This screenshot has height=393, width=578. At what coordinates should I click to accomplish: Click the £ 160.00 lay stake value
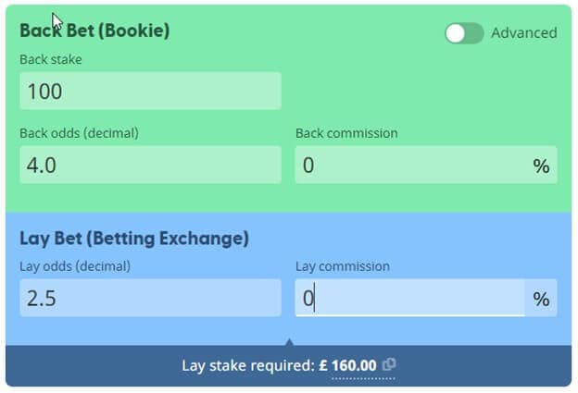pos(348,365)
